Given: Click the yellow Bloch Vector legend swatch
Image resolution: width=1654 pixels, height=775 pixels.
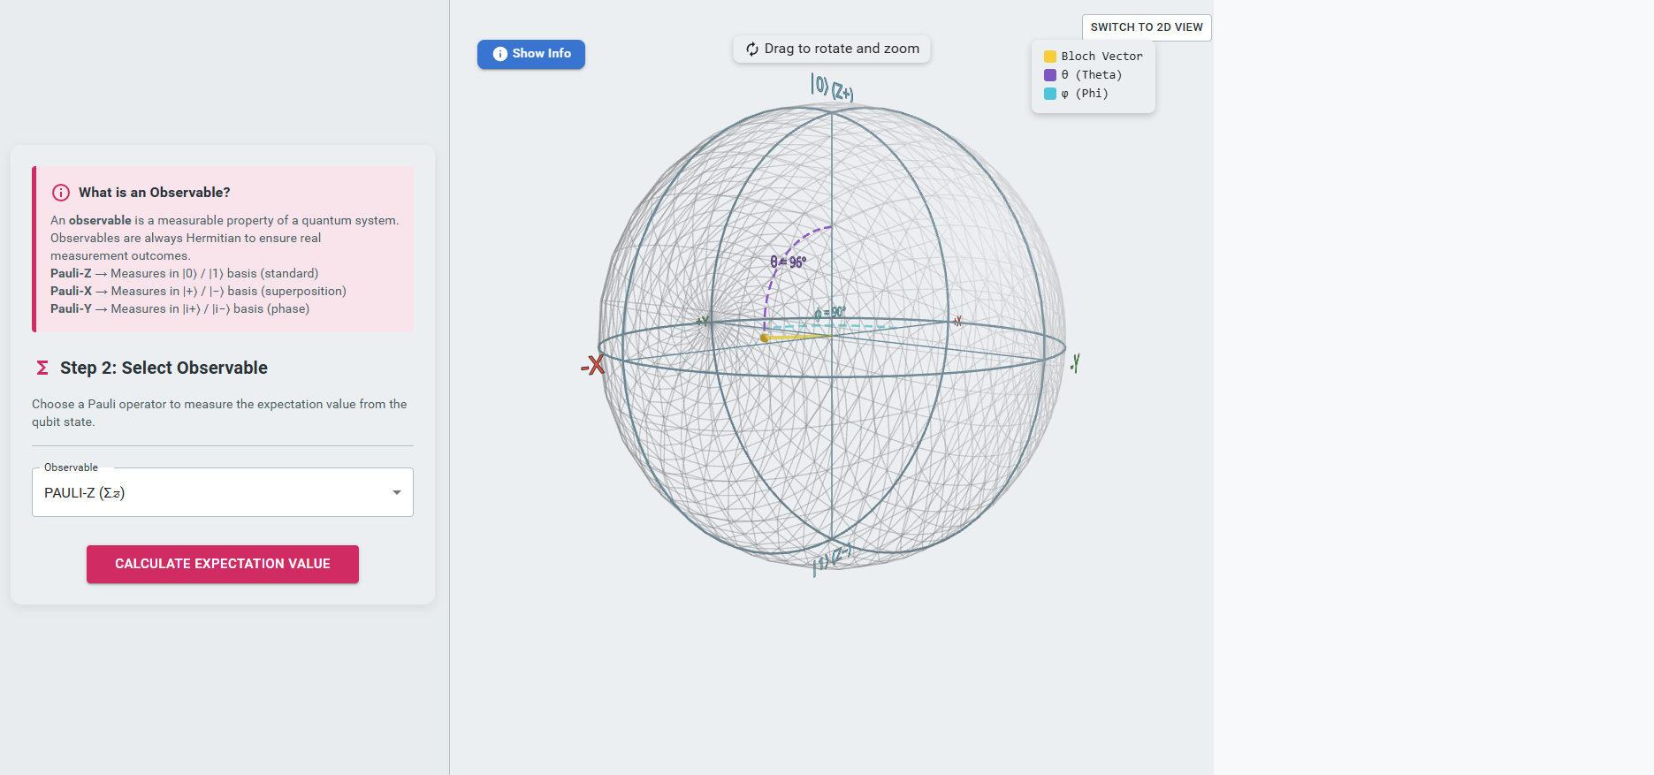Looking at the screenshot, I should click(1050, 57).
